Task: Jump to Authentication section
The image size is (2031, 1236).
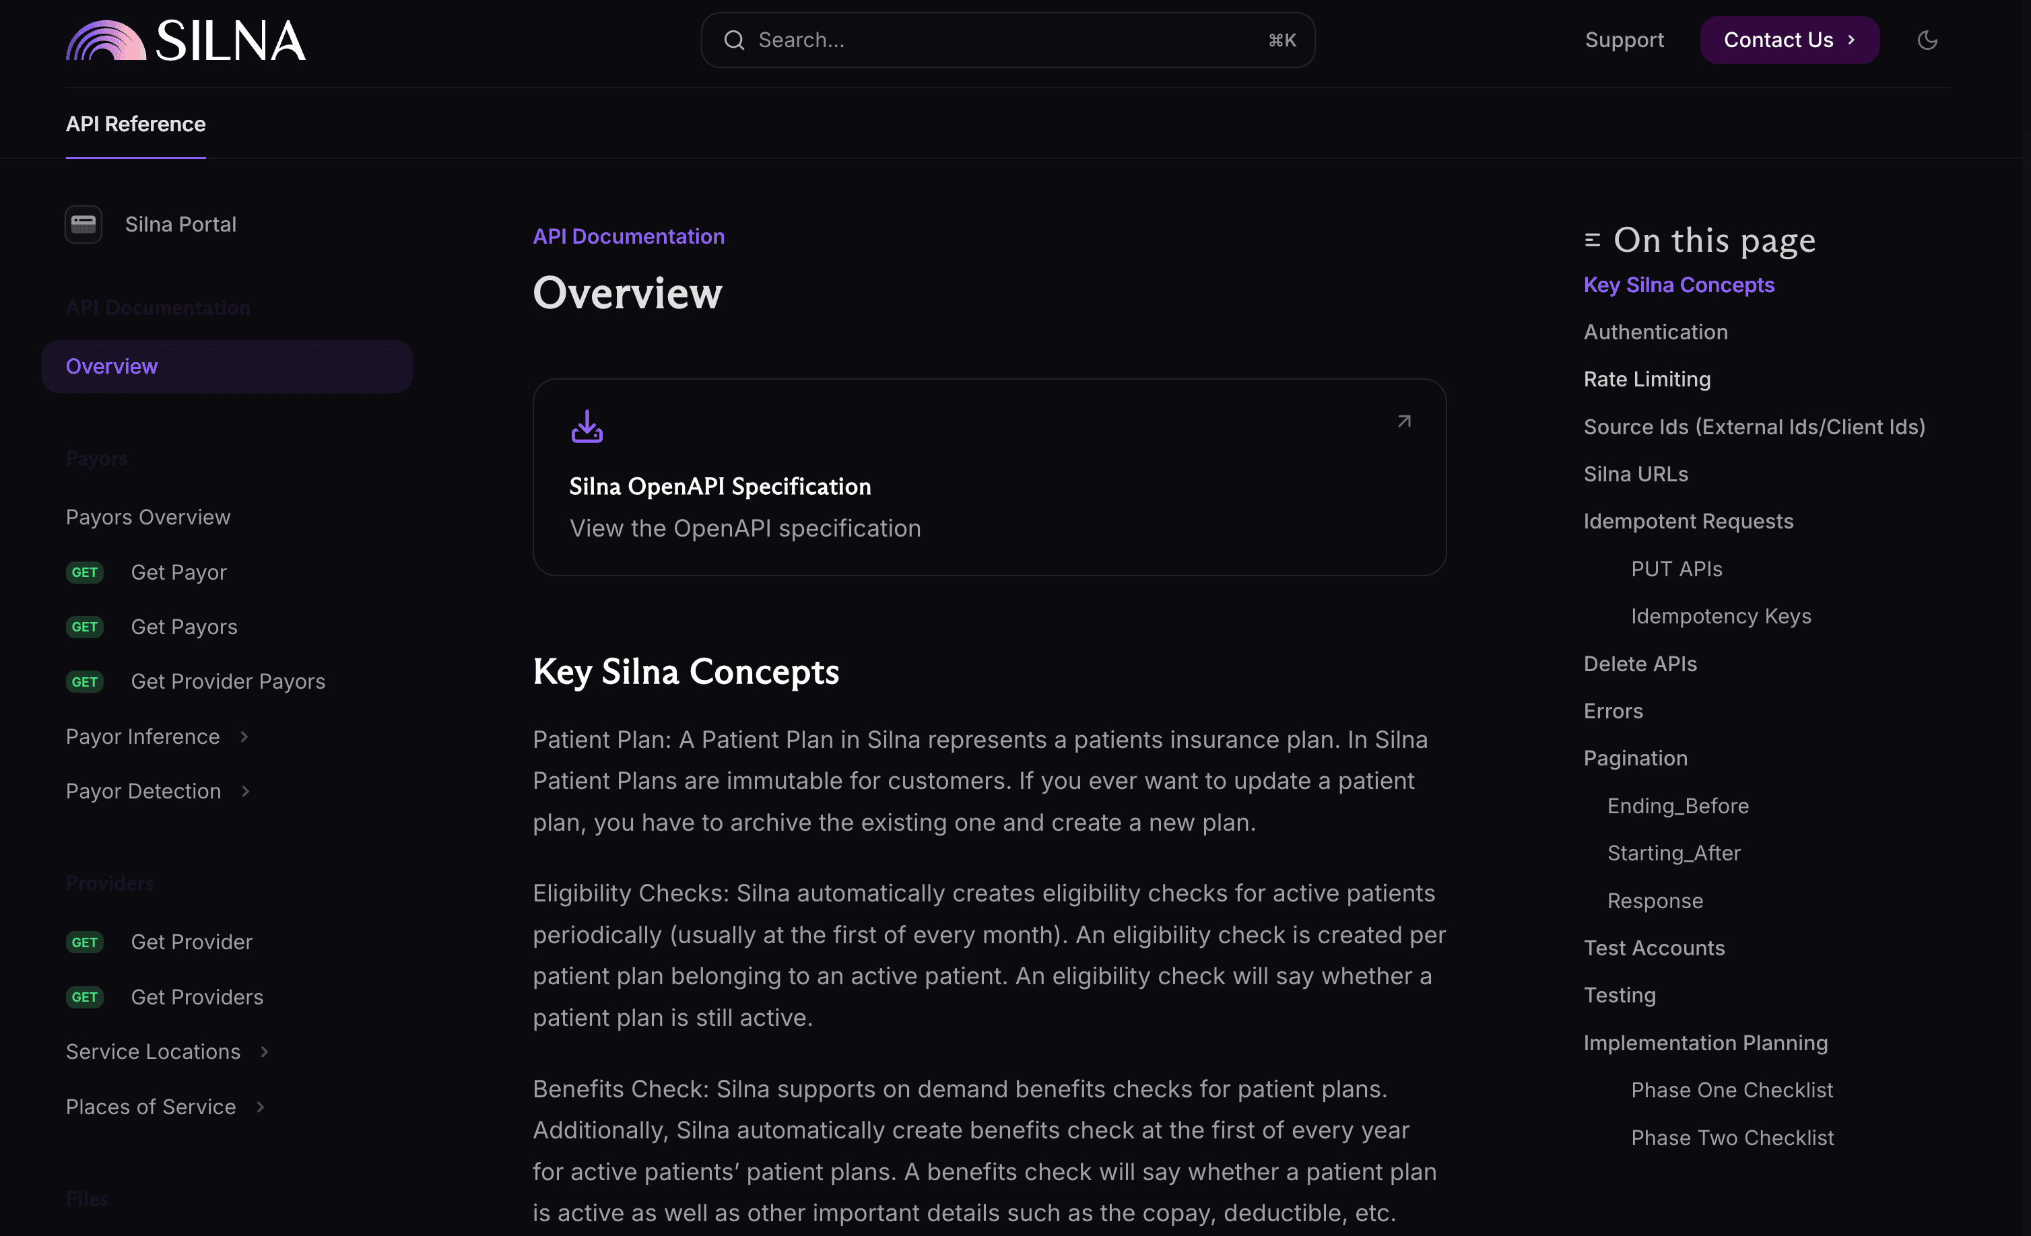Action: click(x=1656, y=332)
